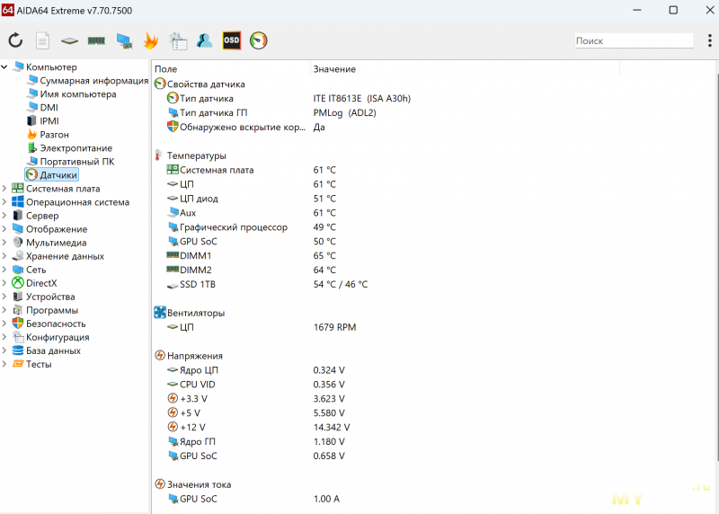The width and height of the screenshot is (719, 514).
Task: Click the Windows logo icon beside Операционная система
Action: coord(18,202)
